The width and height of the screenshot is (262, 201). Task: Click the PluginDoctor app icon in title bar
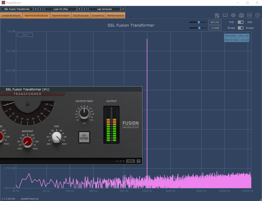point(3,3)
